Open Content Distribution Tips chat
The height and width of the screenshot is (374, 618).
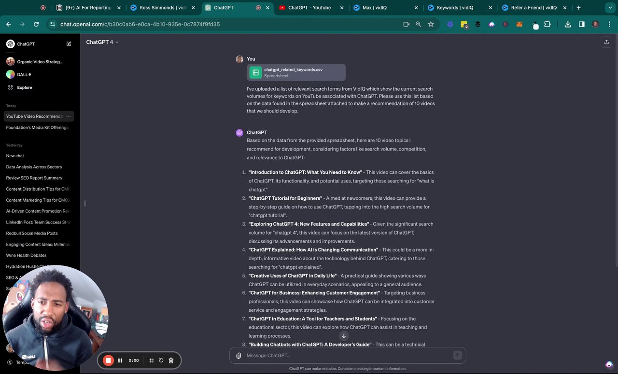pos(39,189)
